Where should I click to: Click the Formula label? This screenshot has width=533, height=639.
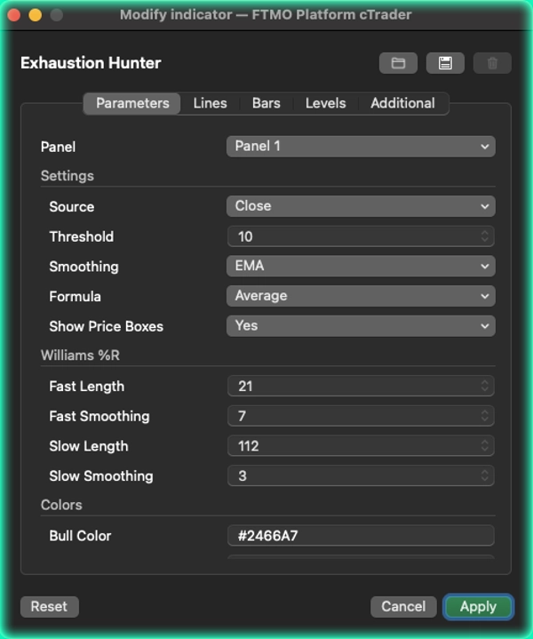(75, 297)
